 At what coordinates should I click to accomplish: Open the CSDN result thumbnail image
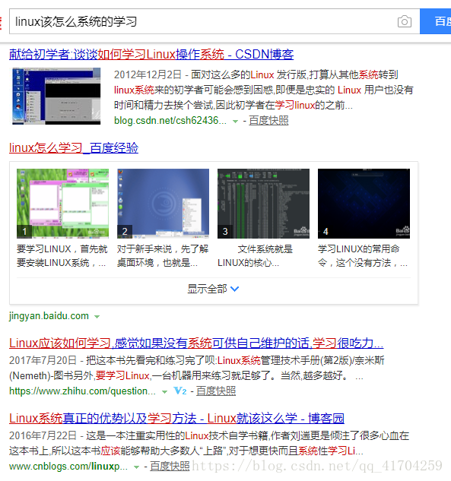(x=56, y=96)
